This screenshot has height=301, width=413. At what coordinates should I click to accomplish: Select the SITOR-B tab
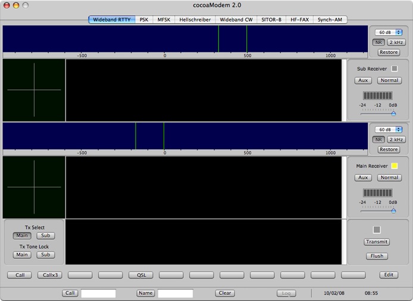point(271,20)
